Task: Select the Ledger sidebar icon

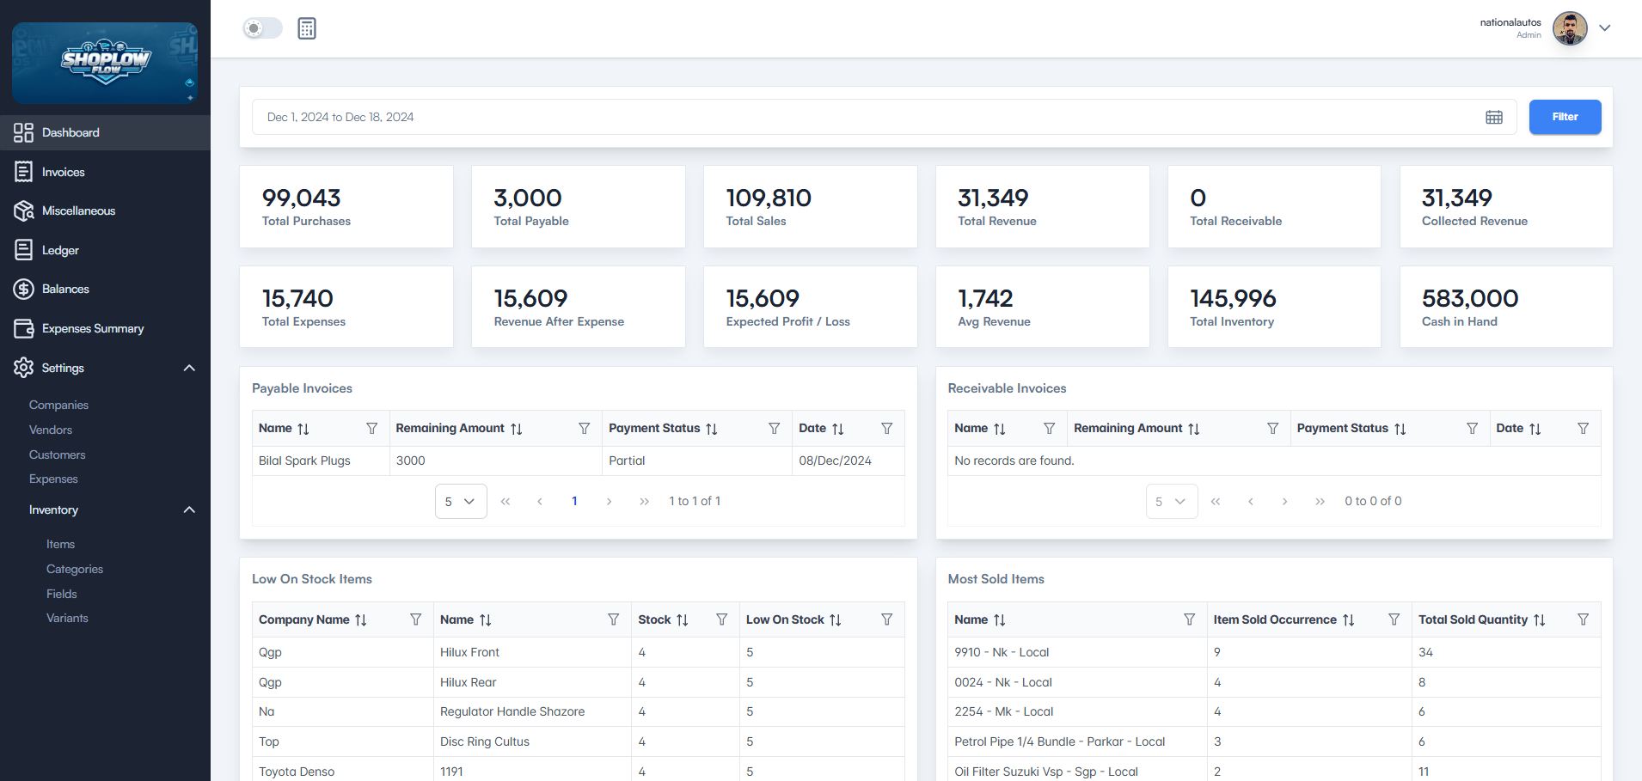Action: [x=25, y=250]
